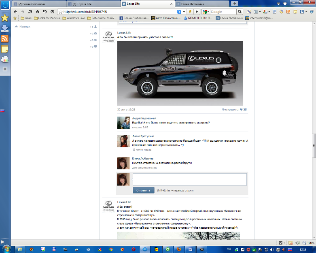Switch to the Toyota Life tab
316x253 pixels.
pyautogui.click(x=94, y=4)
